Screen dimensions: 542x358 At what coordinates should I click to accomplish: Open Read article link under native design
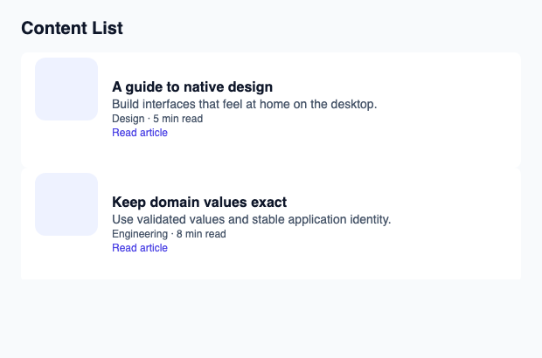140,133
